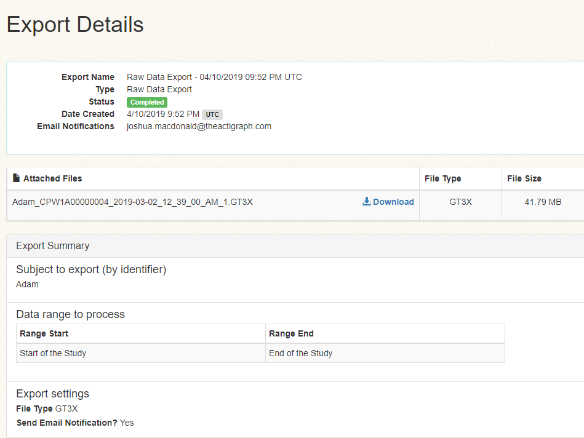Select the Start of the Study cell

point(53,353)
